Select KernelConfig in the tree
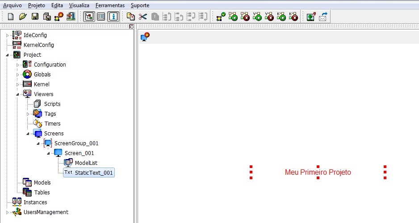 39,45
